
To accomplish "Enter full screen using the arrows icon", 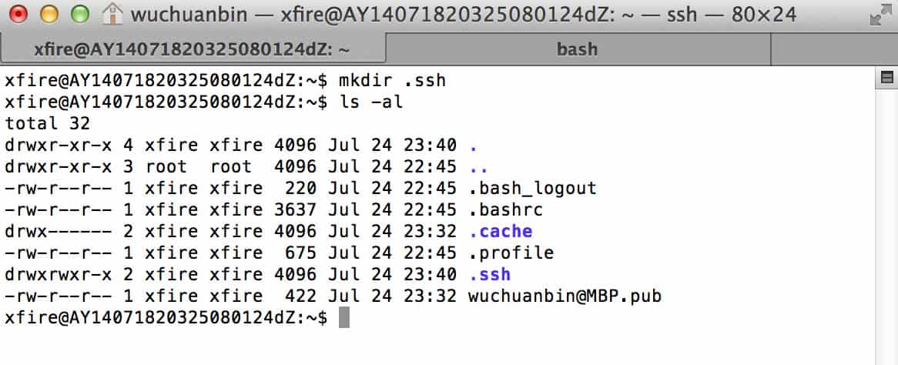I will pyautogui.click(x=880, y=15).
